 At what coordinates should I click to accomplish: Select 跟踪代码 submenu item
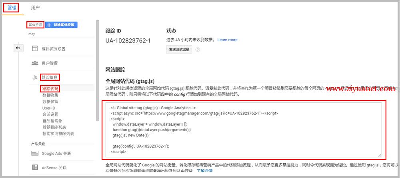click(x=50, y=89)
